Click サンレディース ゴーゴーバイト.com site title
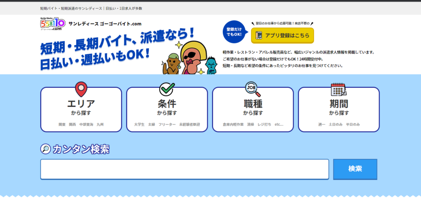 click(x=105, y=24)
